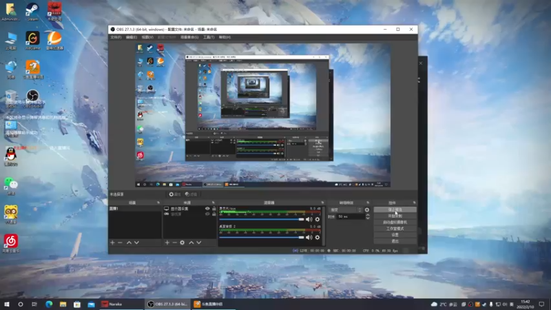Click the 设置 settings button in controls

pos(395,235)
